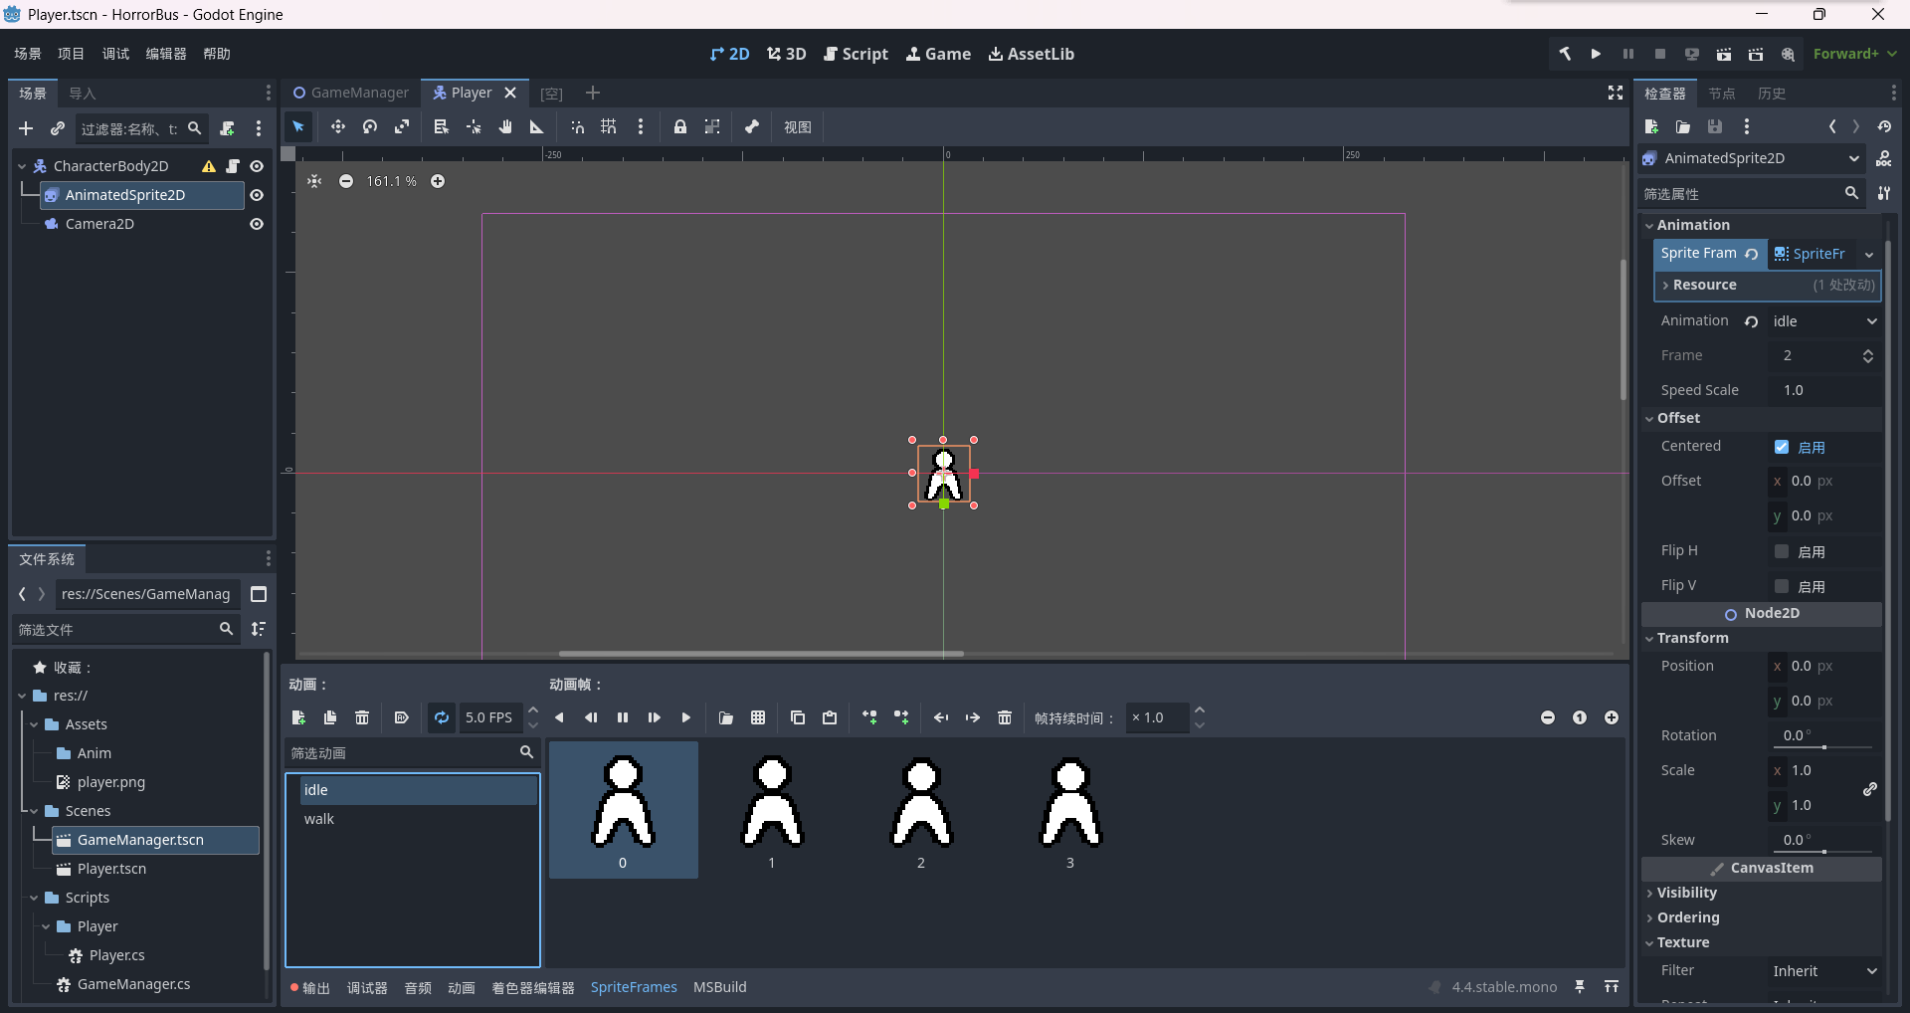Open the AssetLib workspace
1910x1013 pixels.
tap(1031, 54)
